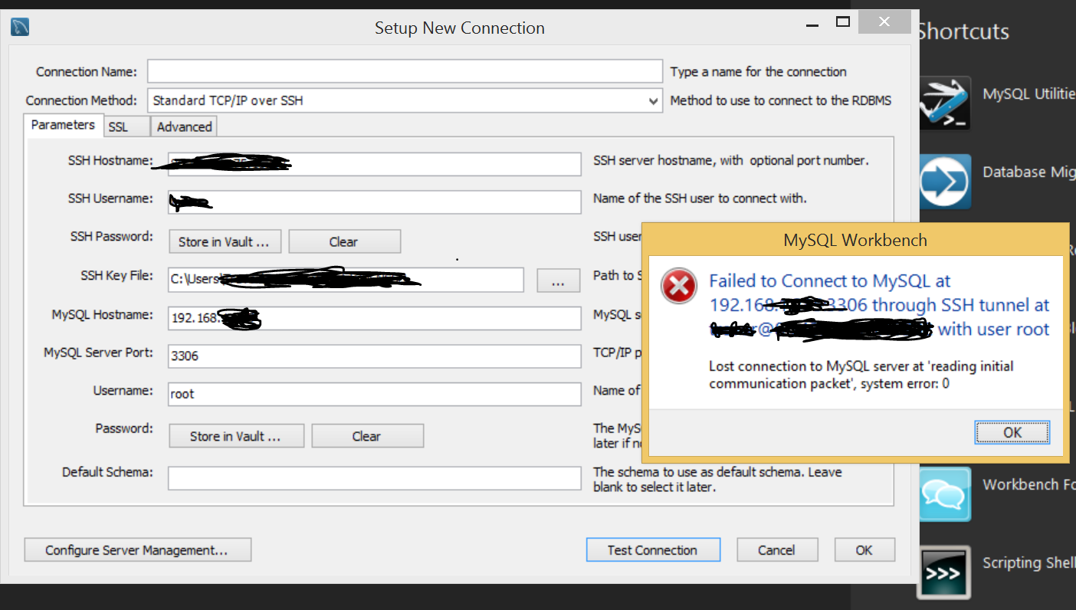This screenshot has width=1076, height=610.
Task: Open the Connection Method dropdown
Action: pos(405,100)
